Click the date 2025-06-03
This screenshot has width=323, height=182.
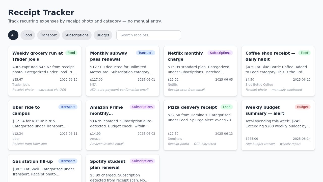[x=146, y=134]
